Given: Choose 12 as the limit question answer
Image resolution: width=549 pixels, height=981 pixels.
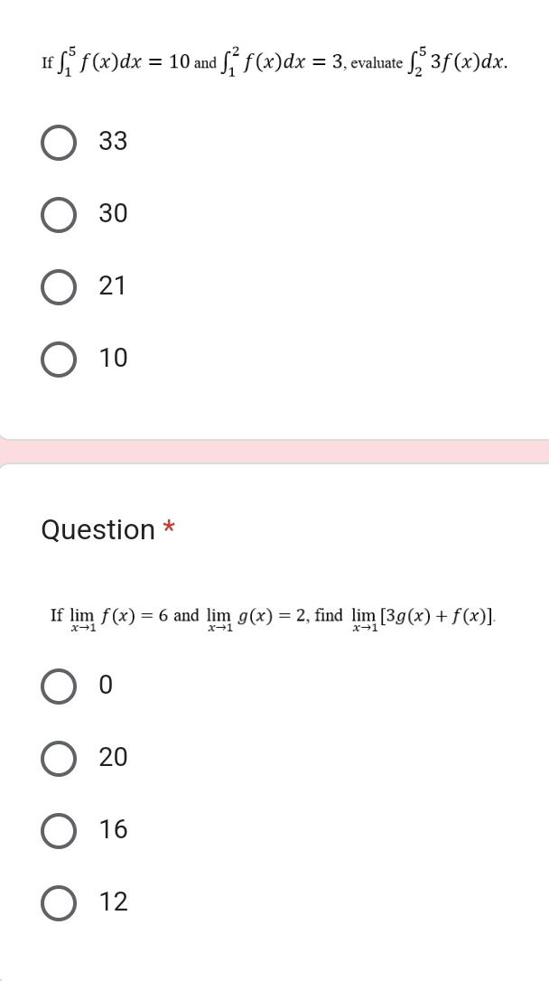Looking at the screenshot, I should (59, 902).
